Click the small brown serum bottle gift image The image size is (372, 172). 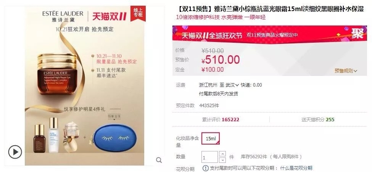39,138
